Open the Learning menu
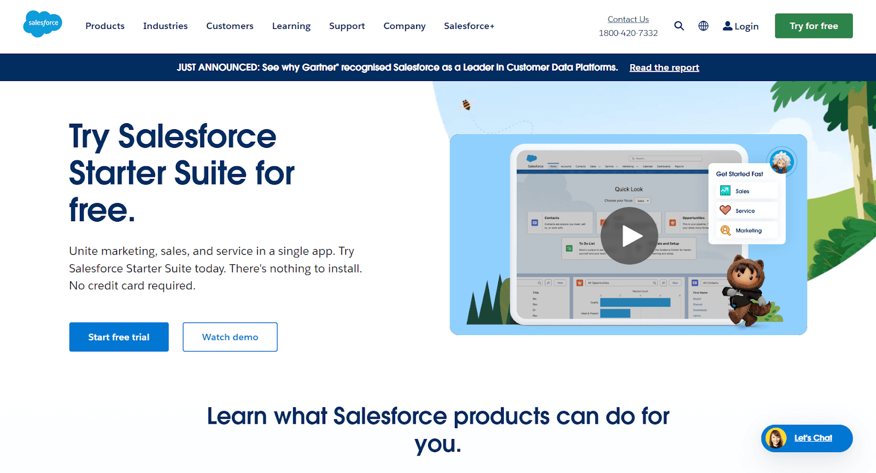876x473 pixels. click(x=291, y=26)
